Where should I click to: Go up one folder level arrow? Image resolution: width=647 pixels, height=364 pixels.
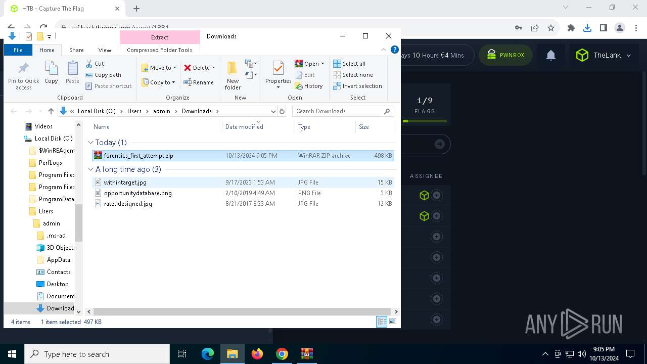[51, 111]
